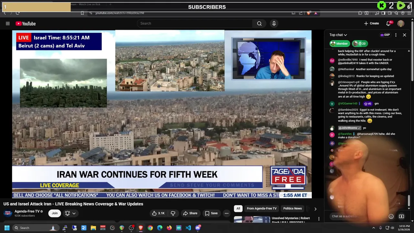The width and height of the screenshot is (414, 233).
Task: Click username @Crimexpert-q4l in chat
Action: (349, 82)
